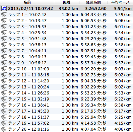Click the lap track icon for ラップ 5
The image size is (133, 132).
[4, 39]
